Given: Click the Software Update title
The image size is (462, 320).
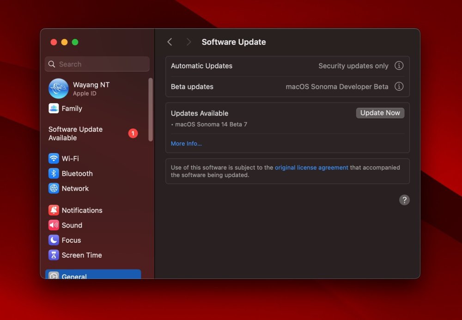Looking at the screenshot, I should pos(234,42).
